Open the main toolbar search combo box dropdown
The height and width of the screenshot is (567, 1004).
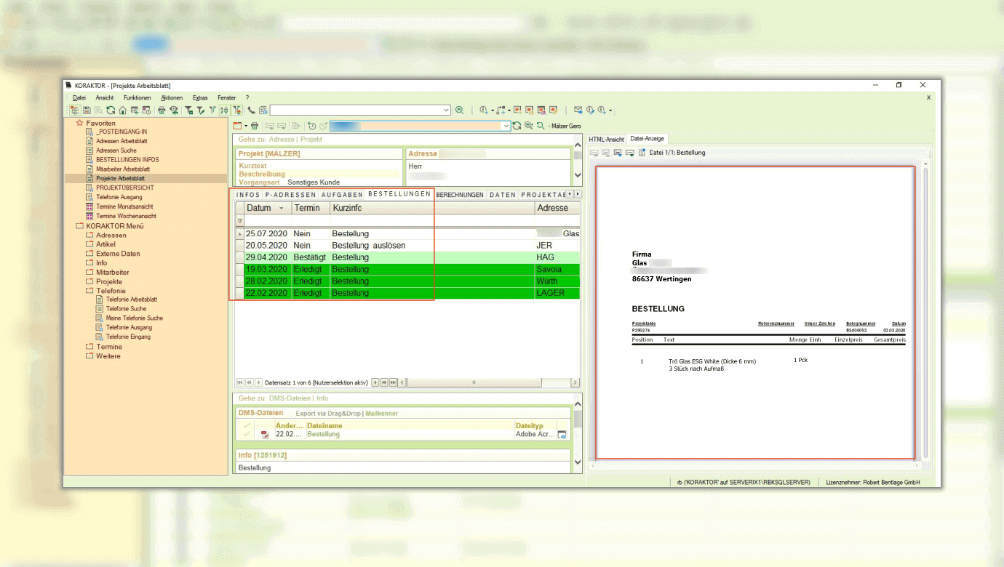(446, 110)
